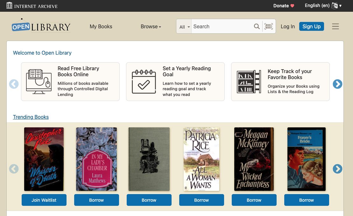Viewport: 353px width, 216px height.
Task: Expand the Browse dropdown
Action: (x=151, y=26)
